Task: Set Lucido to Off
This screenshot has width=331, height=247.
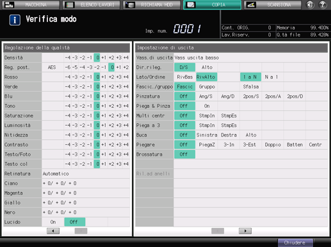Action: pos(75,222)
